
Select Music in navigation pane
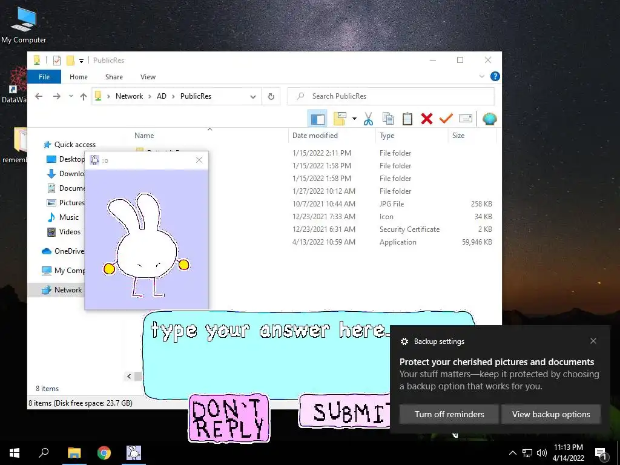pyautogui.click(x=63, y=217)
